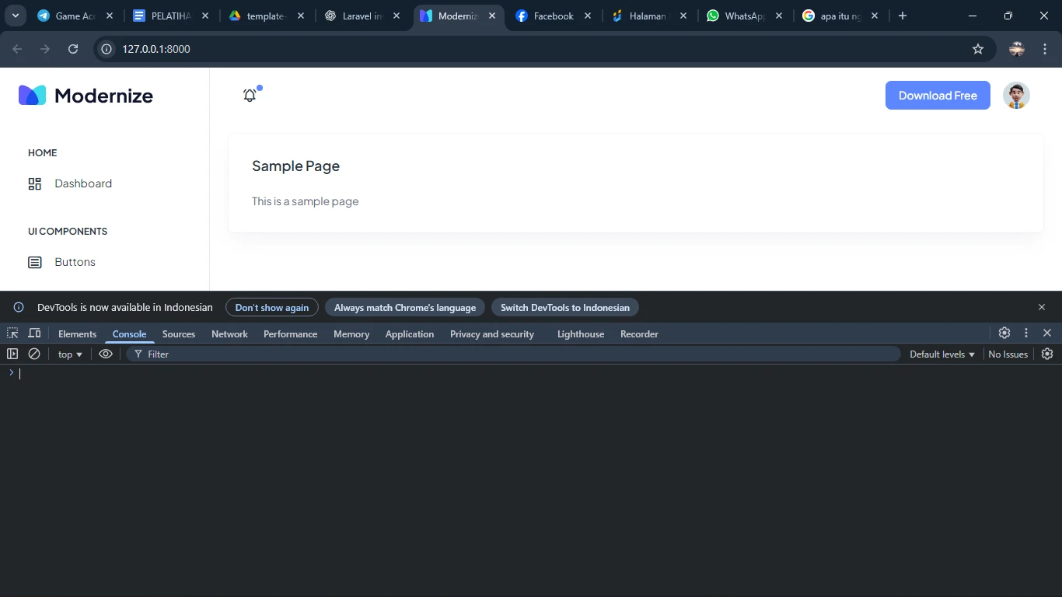Toggle the device toolbar icon
Viewport: 1062px width, 597px height.
click(x=35, y=333)
